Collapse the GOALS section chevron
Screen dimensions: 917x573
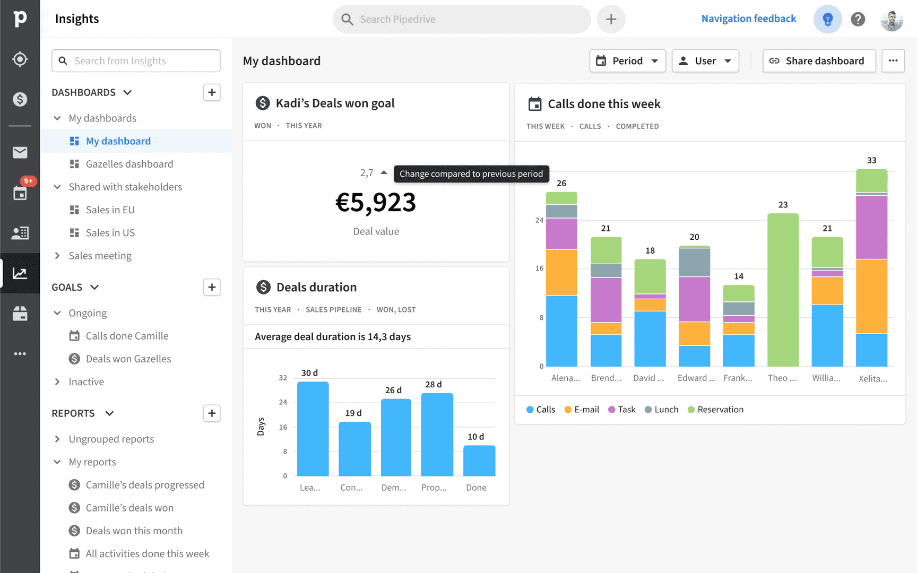[94, 287]
